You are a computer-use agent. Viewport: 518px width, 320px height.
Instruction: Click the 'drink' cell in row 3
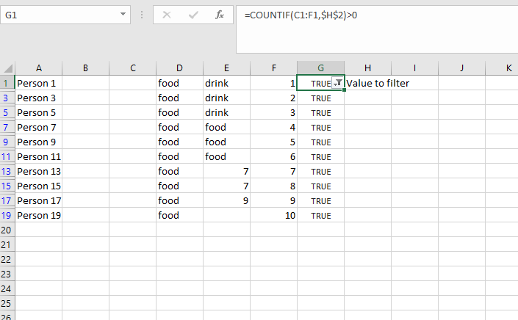[x=226, y=98]
